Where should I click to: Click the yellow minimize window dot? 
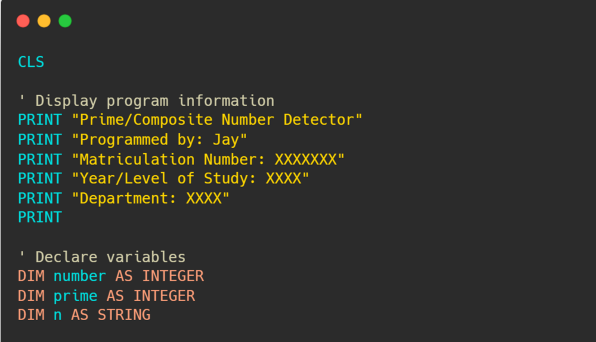point(44,21)
